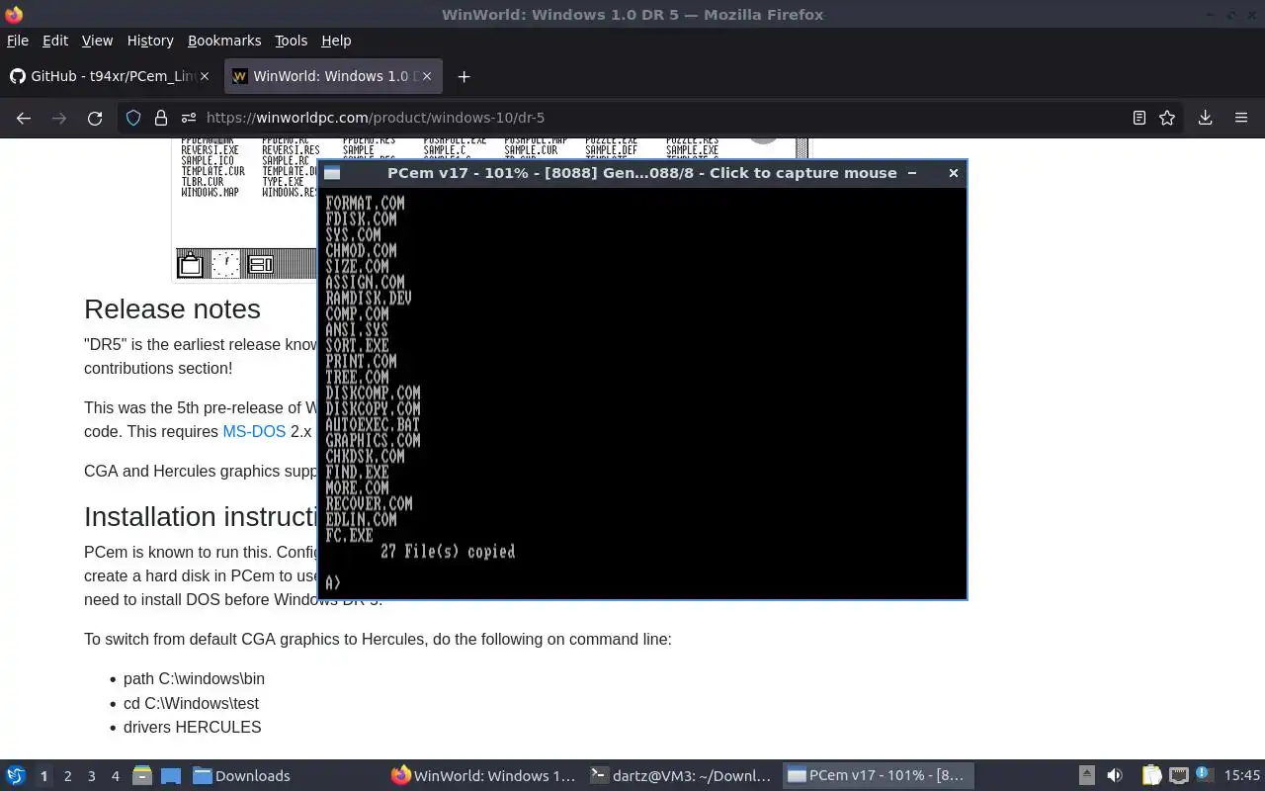
Task: Open the Bookmarks menu
Action: 224,41
